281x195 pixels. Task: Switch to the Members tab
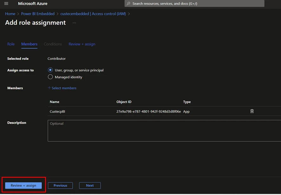[29, 44]
